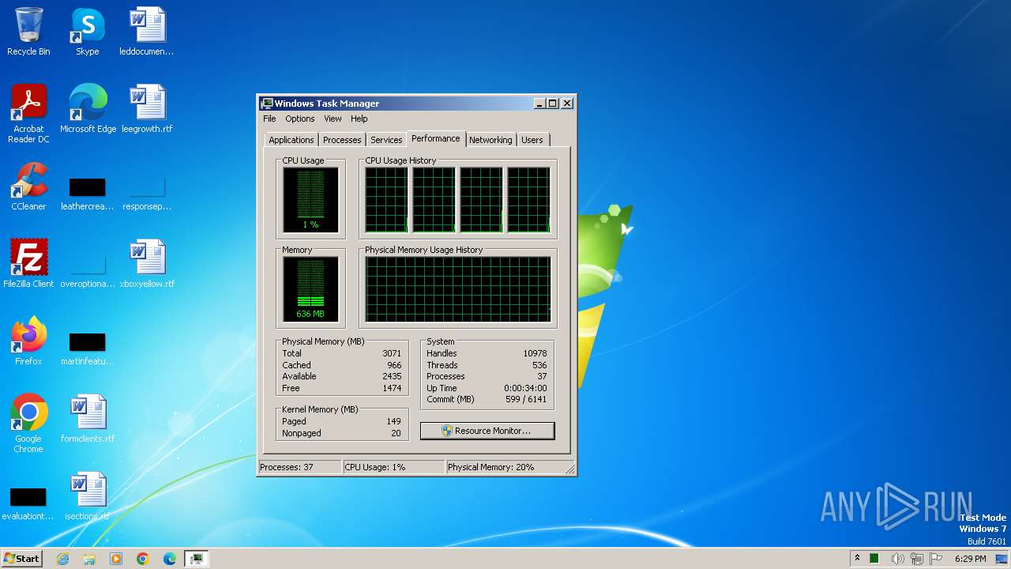The width and height of the screenshot is (1011, 569).
Task: Open Internet Explorer from the taskbar
Action: click(x=63, y=559)
